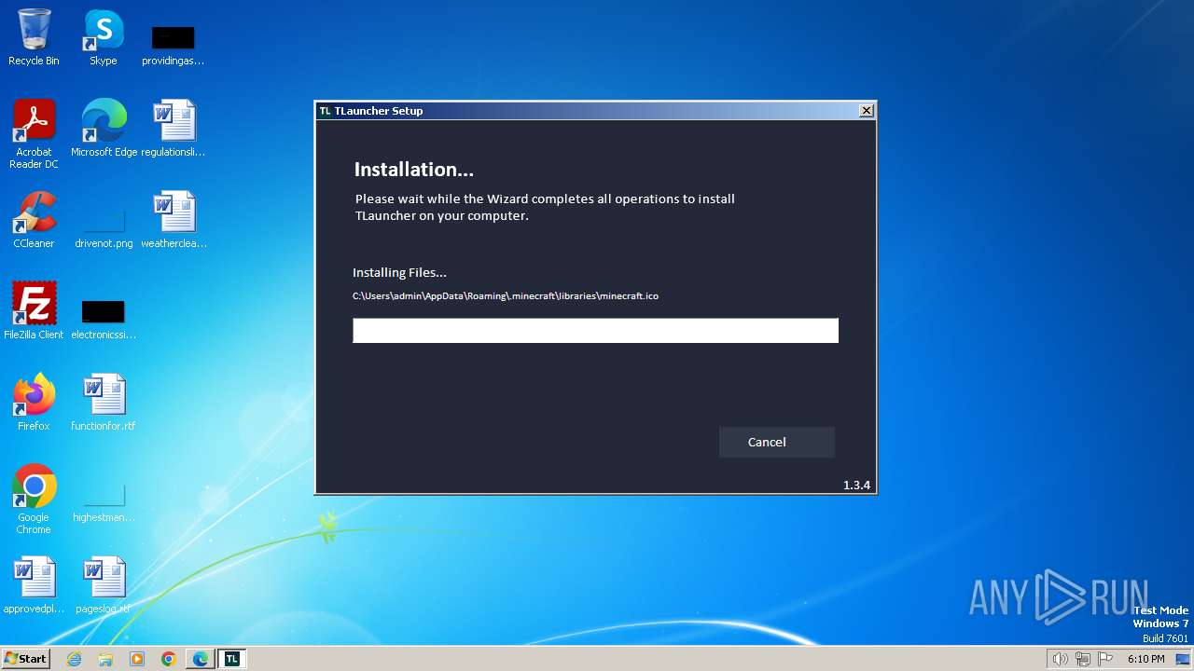The height and width of the screenshot is (671, 1194).
Task: Open the Recycle Bin desktop icon
Action: tap(34, 37)
